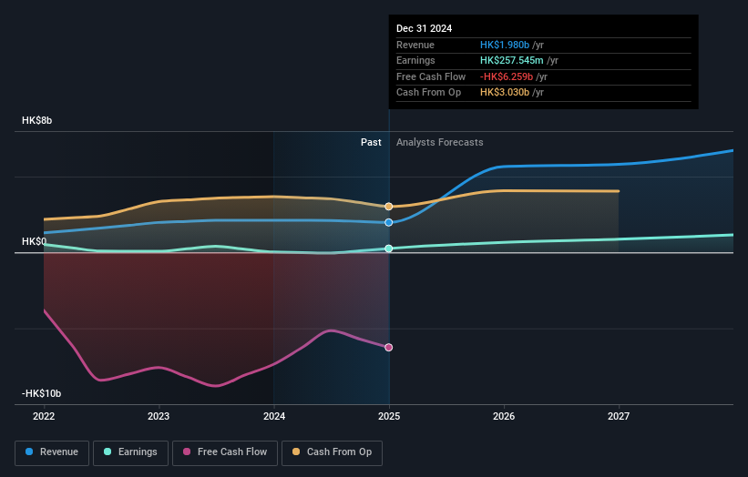Toggle the Free Cash Flow legend button

tap(225, 452)
